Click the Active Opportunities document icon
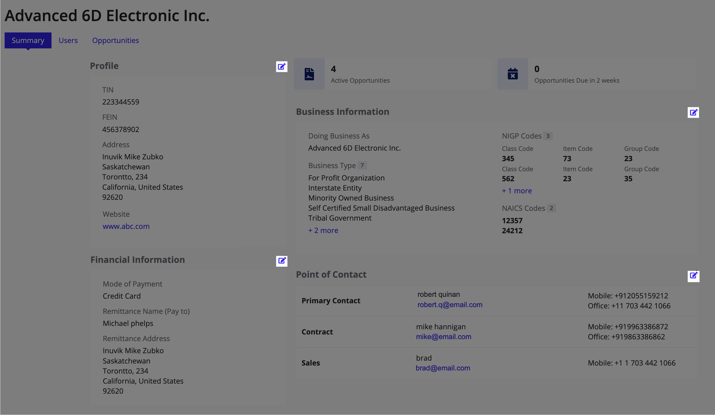 tap(309, 73)
